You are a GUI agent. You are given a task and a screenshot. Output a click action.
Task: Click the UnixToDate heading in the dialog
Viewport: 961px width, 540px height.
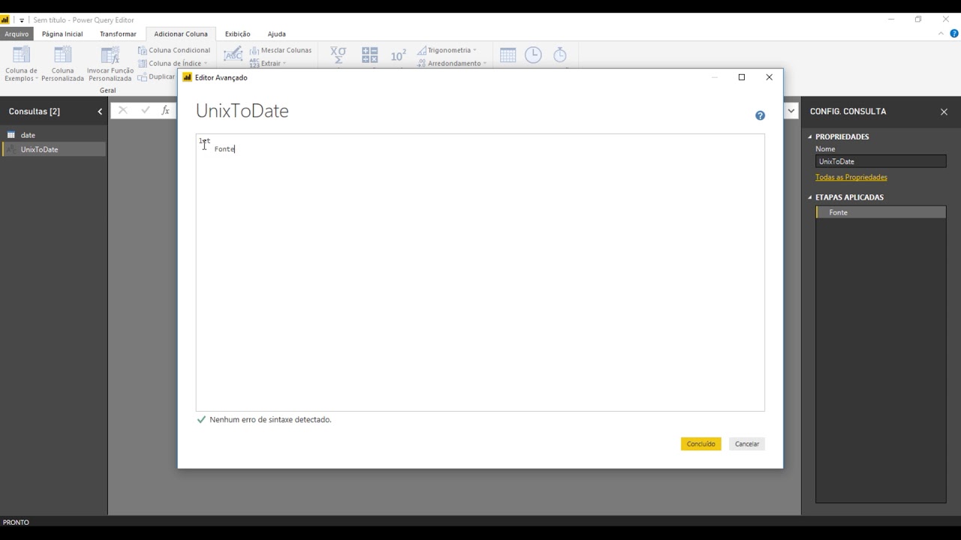[242, 111]
